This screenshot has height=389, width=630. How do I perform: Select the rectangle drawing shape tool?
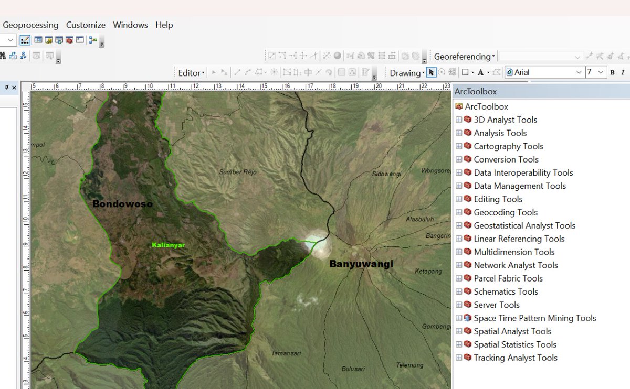click(x=465, y=72)
